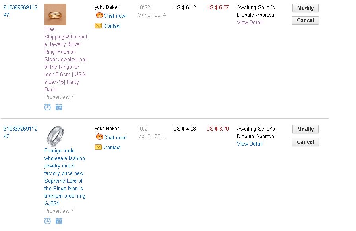Click the blue refresh box icon under titanium ring listing
Image resolution: width=356 pixels, height=231 pixels.
(59, 221)
